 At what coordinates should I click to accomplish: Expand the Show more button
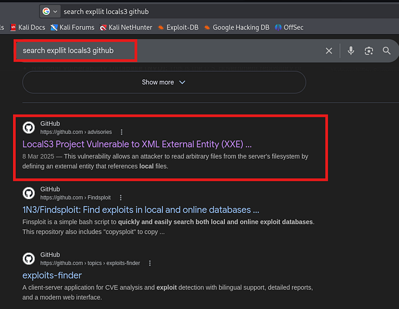[164, 82]
